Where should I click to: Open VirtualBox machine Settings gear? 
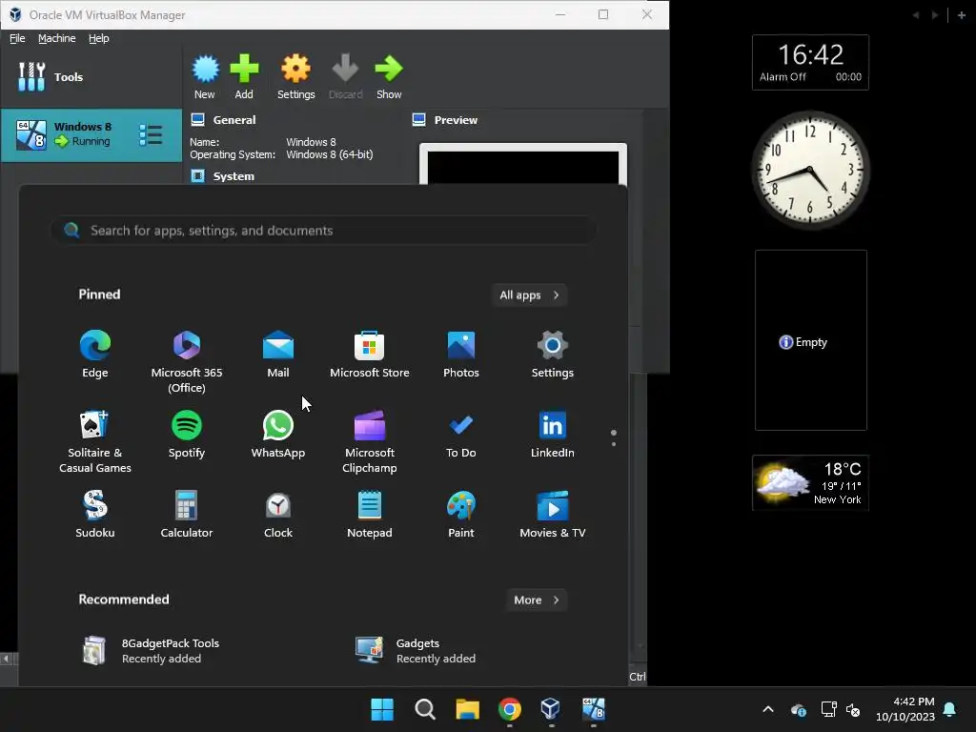(x=295, y=77)
